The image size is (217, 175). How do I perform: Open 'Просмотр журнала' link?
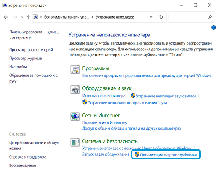[26, 58]
